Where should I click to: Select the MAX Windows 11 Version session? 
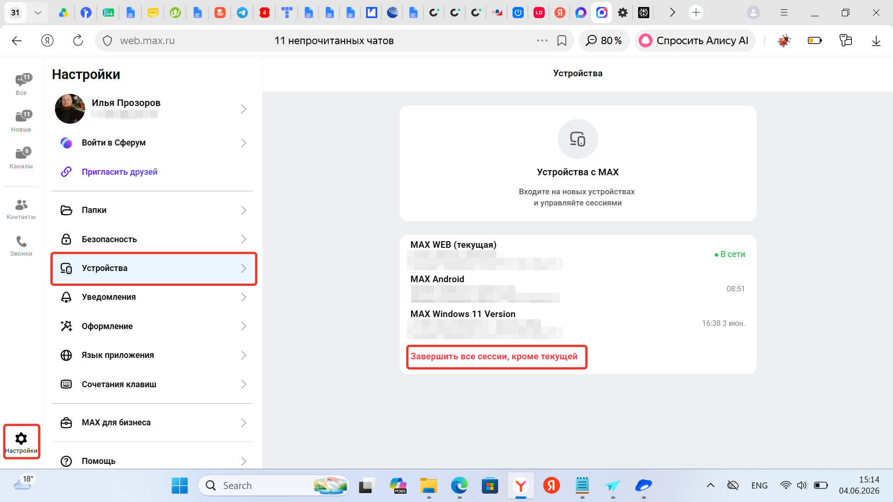point(578,323)
